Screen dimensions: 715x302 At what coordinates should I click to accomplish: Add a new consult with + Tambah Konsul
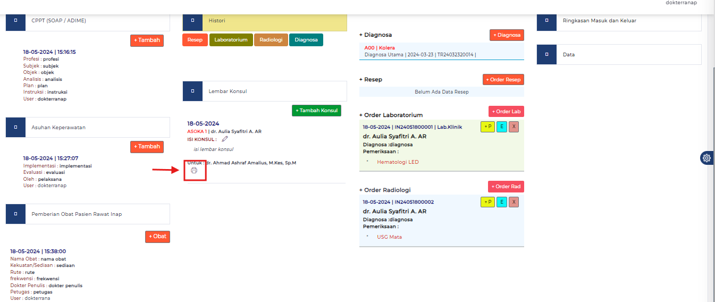point(316,111)
